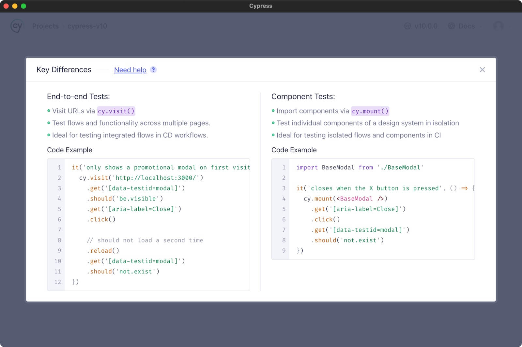The image size is (522, 347).
Task: Click line number 1 in the End-to-end code example
Action: point(59,167)
